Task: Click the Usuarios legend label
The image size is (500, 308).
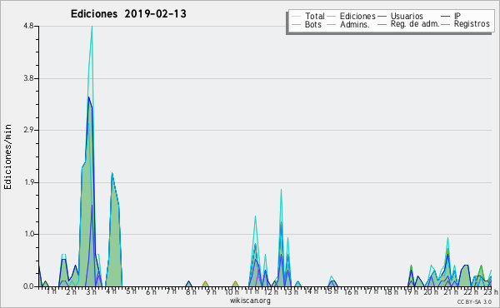Action: pos(407,16)
